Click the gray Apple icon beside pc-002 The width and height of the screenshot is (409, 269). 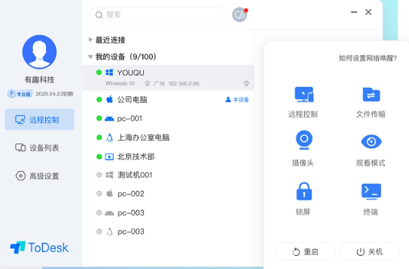pos(110,194)
